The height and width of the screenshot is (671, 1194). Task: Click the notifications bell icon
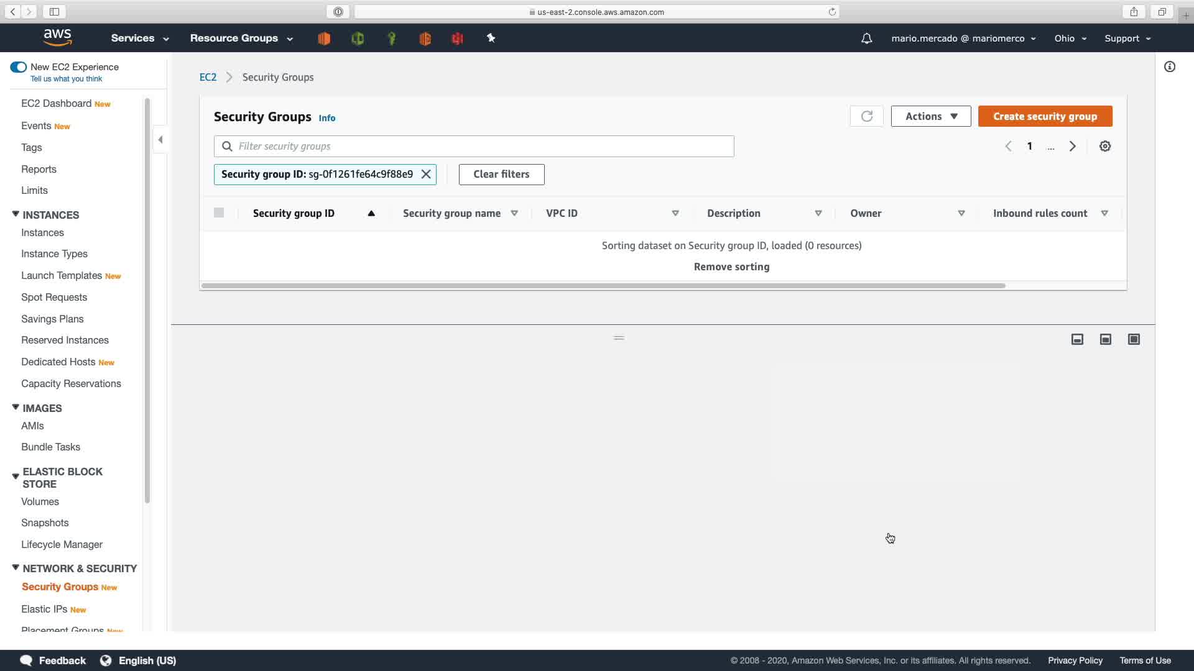[x=866, y=39]
